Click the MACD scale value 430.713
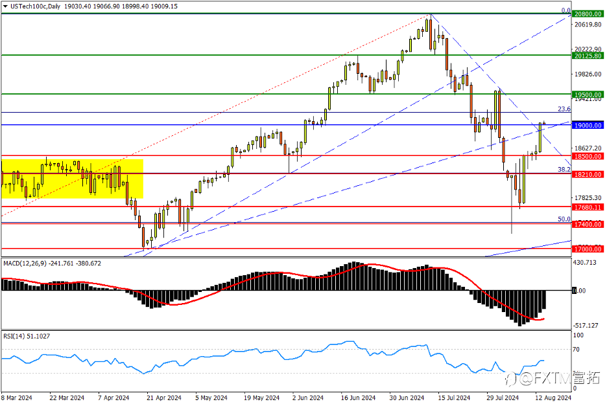Viewport: 607px width, 404px height. pyautogui.click(x=585, y=262)
